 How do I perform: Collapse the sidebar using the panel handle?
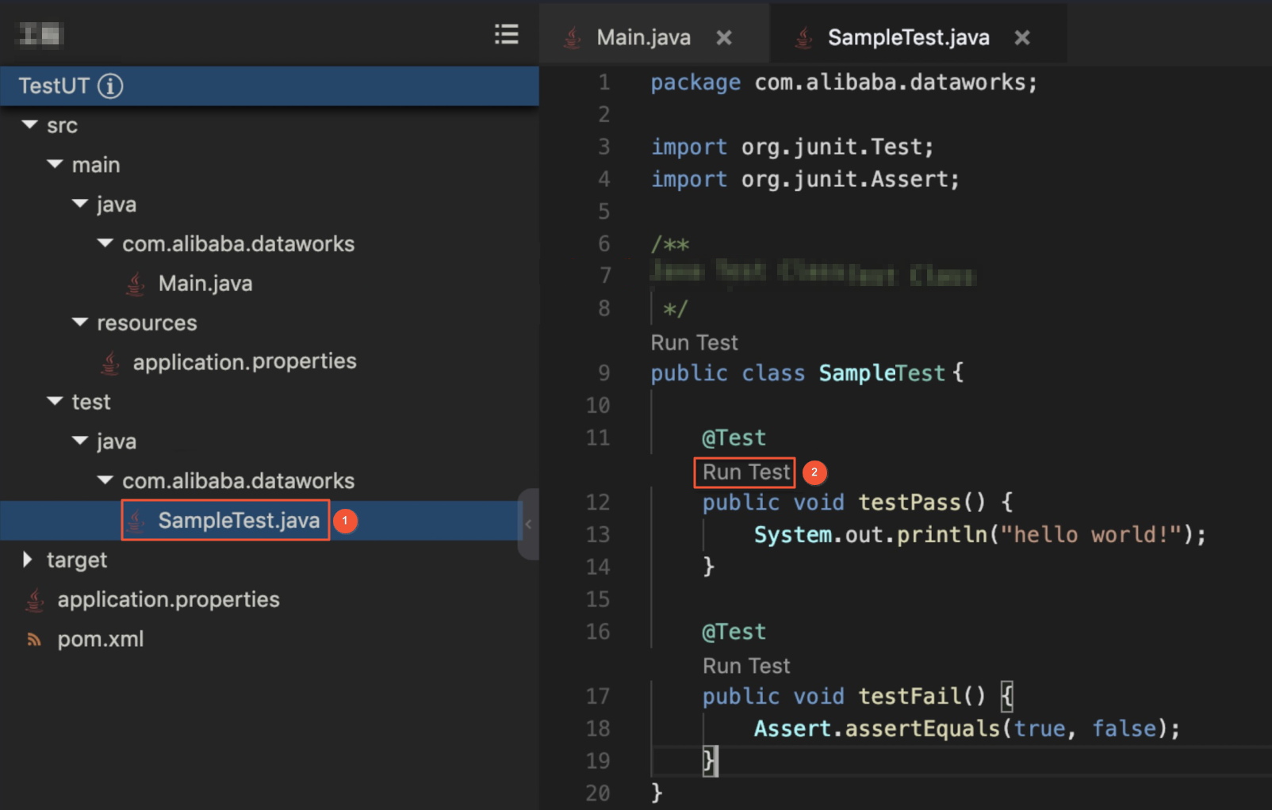point(528,524)
